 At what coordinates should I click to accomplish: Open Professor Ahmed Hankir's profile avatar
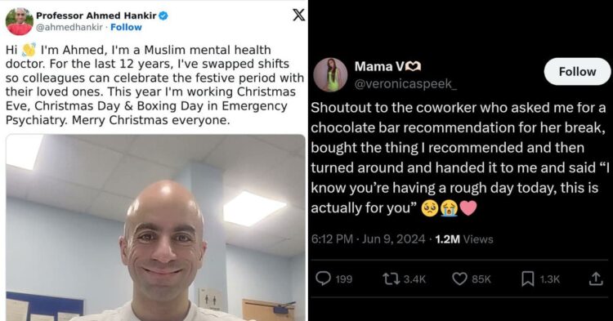coord(19,21)
